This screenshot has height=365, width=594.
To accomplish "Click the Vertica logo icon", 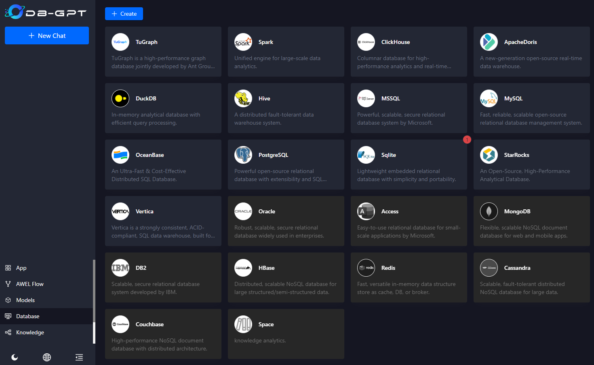I will (x=120, y=211).
